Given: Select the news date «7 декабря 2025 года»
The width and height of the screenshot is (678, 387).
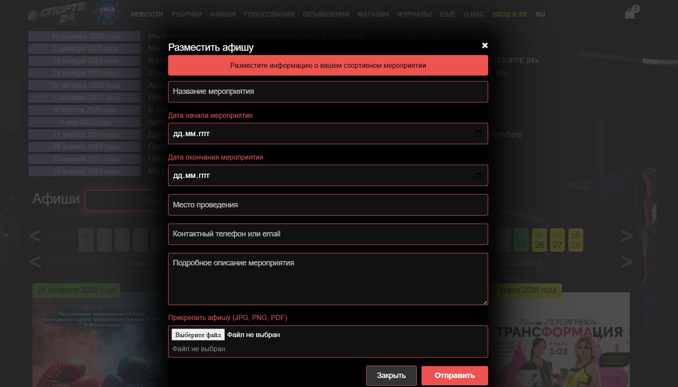Looking at the screenshot, I should (x=85, y=49).
